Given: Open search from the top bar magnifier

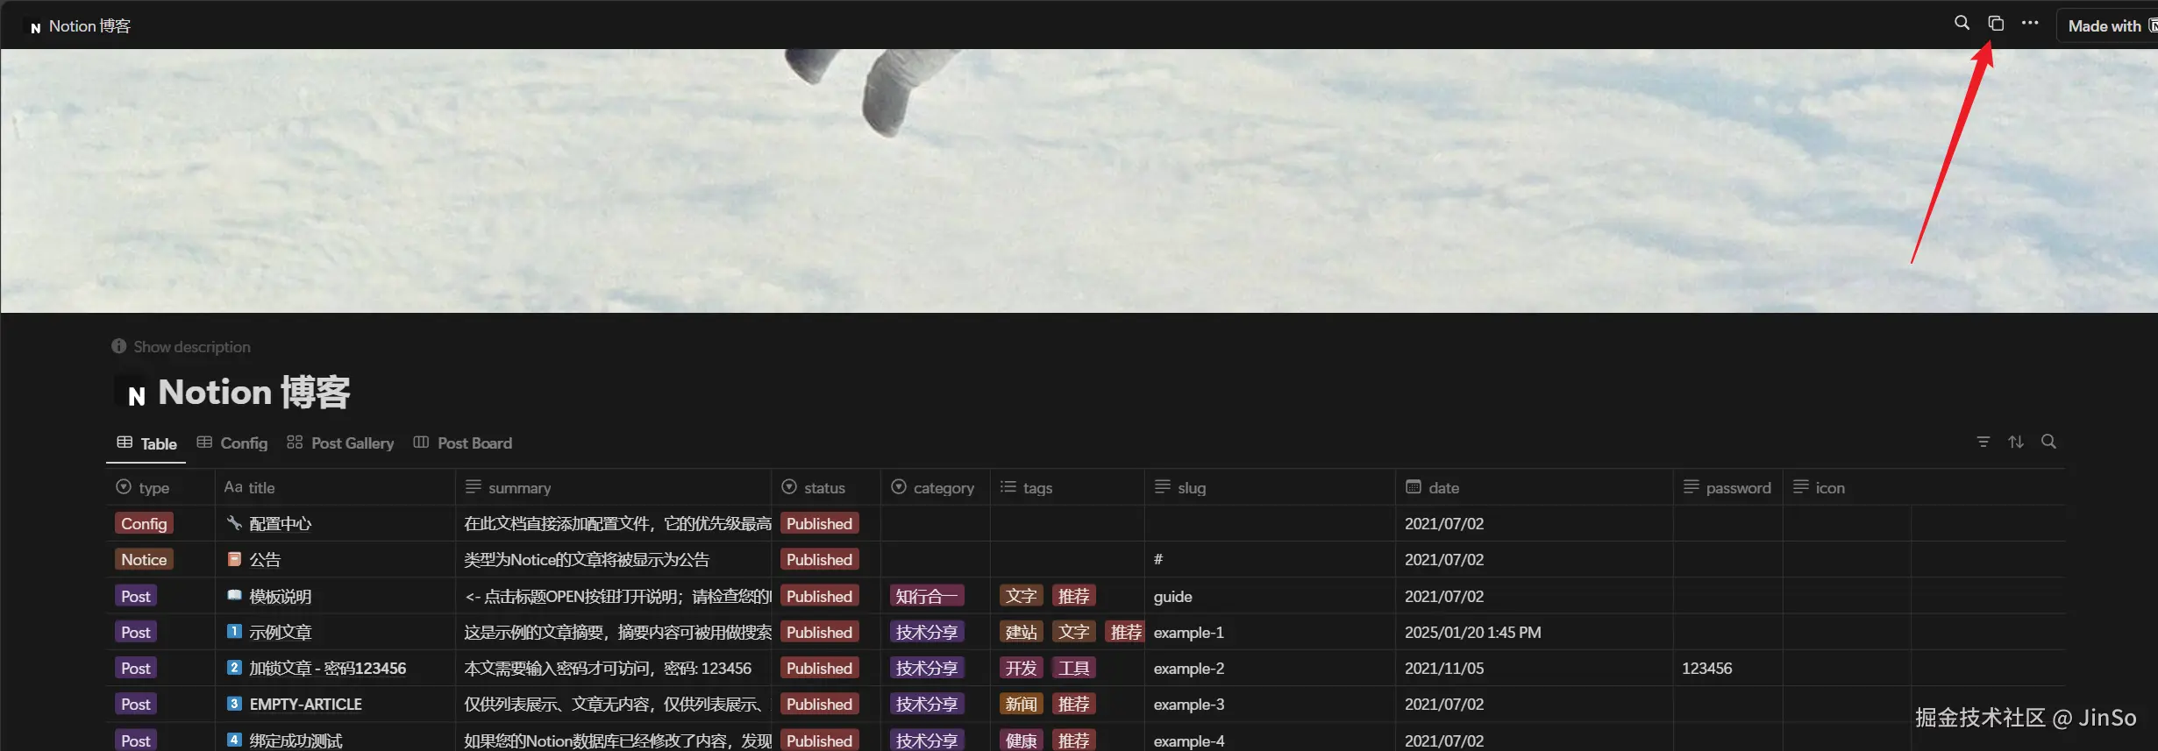Looking at the screenshot, I should point(1962,24).
